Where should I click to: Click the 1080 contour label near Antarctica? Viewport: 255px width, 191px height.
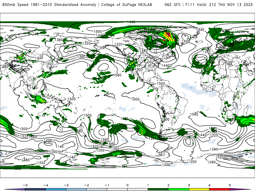tap(122, 153)
